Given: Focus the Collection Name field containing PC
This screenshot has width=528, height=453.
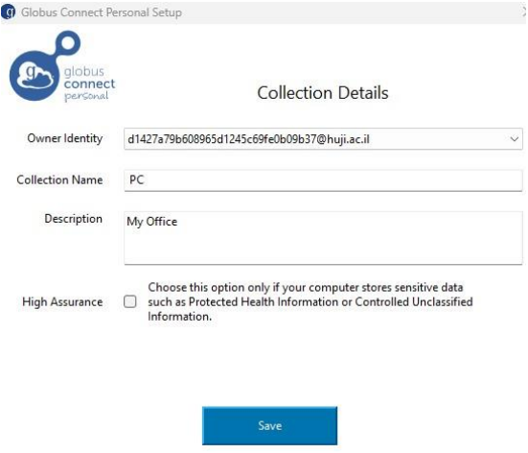Looking at the screenshot, I should (x=323, y=180).
